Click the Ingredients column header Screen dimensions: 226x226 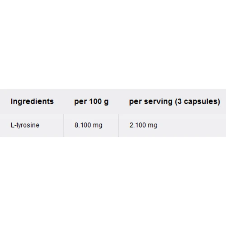coord(32,101)
